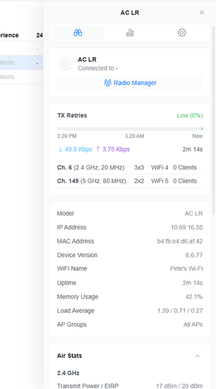Click the Pete's Wi-Fi name value

pyautogui.click(x=186, y=268)
